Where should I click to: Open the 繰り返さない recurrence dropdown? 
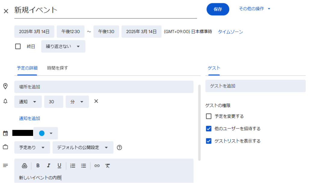point(63,46)
